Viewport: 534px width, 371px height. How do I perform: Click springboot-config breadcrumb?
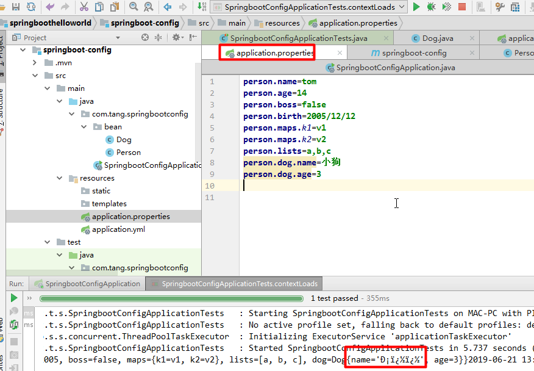[140, 23]
